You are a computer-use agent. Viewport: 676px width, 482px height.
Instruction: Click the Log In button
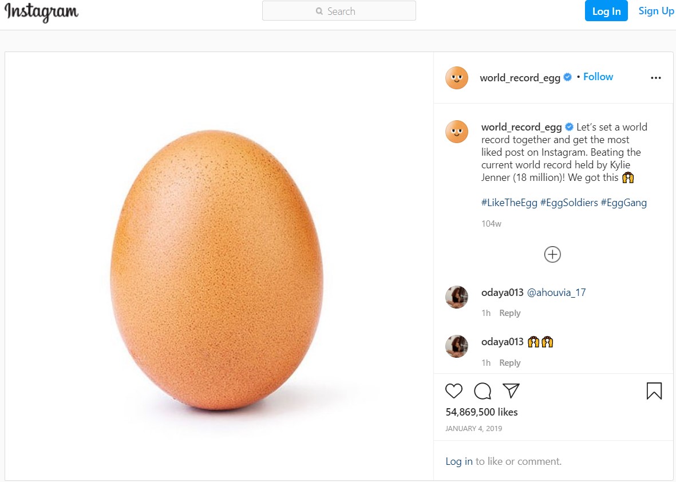606,11
